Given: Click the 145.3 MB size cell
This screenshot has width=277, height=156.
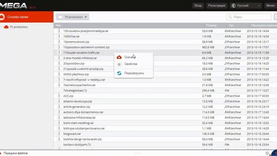Looking at the screenshot, I should [208, 134].
